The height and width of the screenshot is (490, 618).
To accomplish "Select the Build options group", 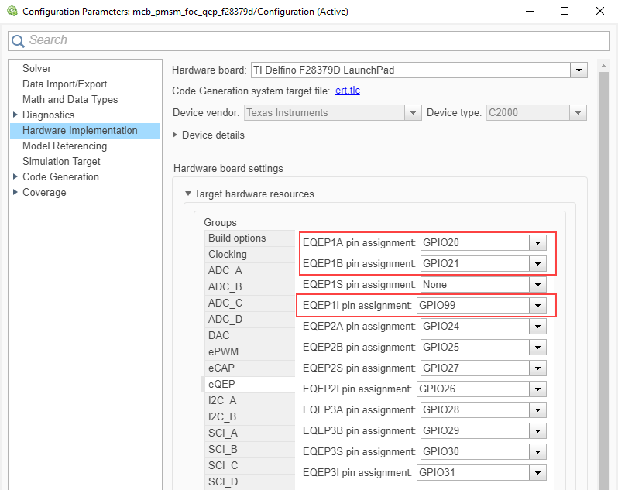I will pos(237,238).
